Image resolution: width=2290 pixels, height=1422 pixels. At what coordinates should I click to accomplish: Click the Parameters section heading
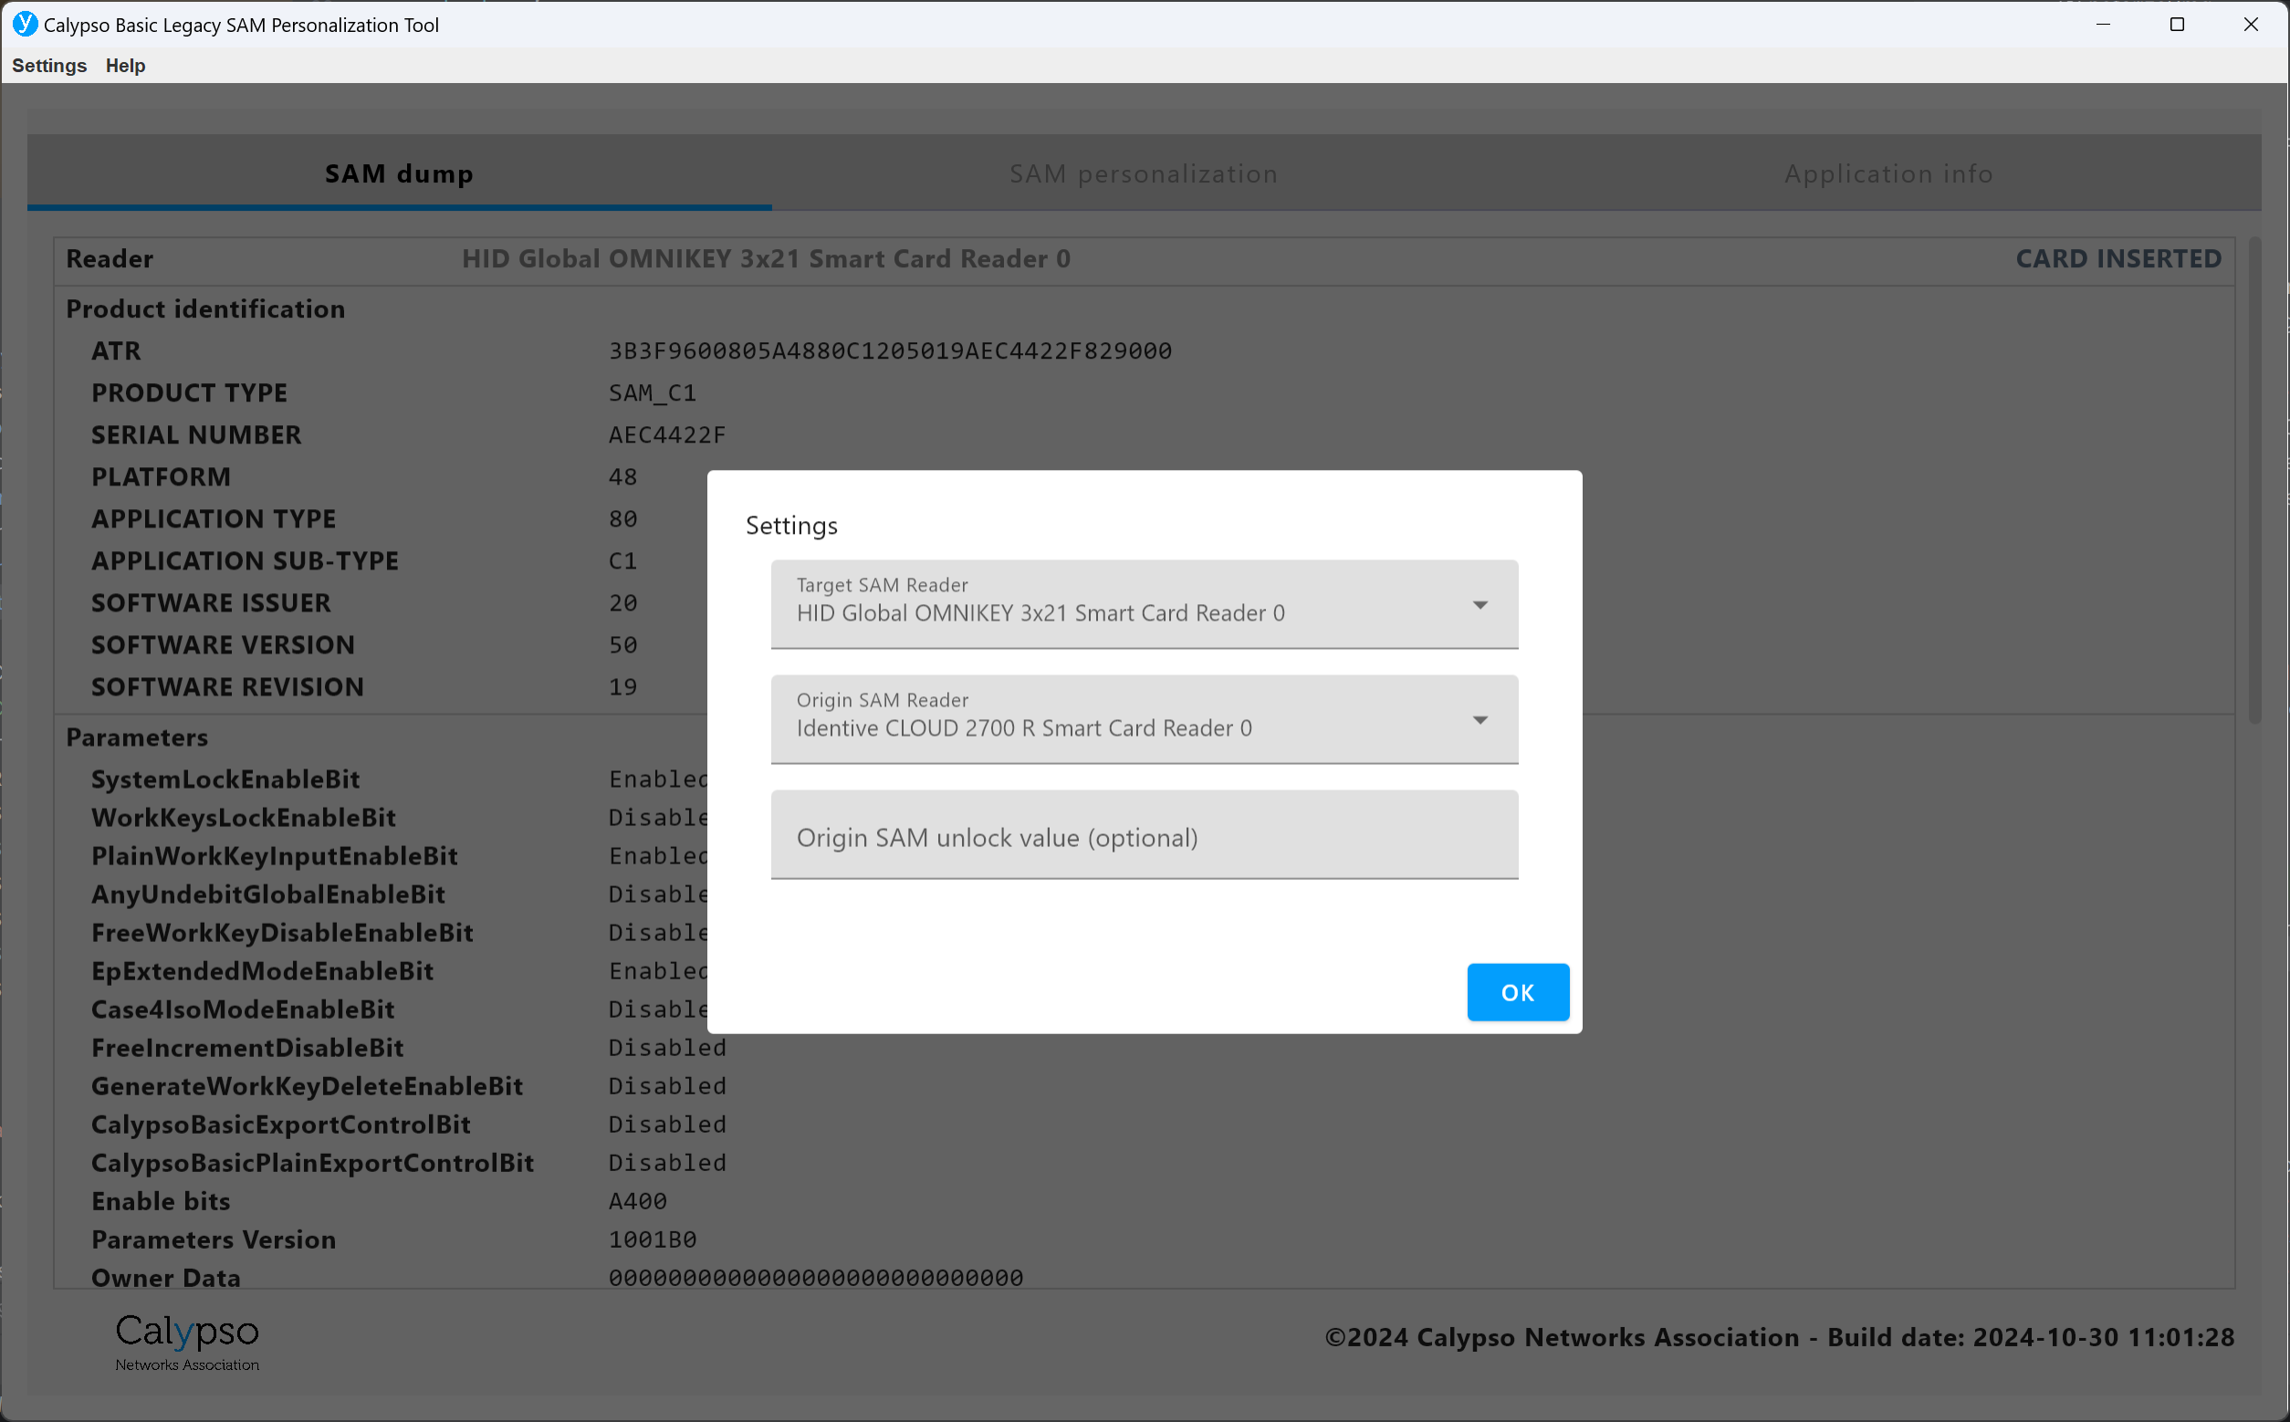pyautogui.click(x=136, y=737)
